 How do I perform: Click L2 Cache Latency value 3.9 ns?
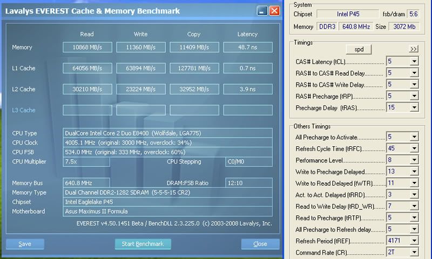(x=248, y=89)
